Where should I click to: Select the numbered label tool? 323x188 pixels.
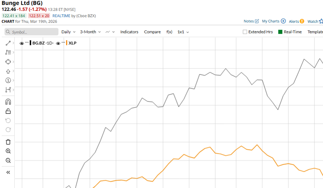point(8,80)
